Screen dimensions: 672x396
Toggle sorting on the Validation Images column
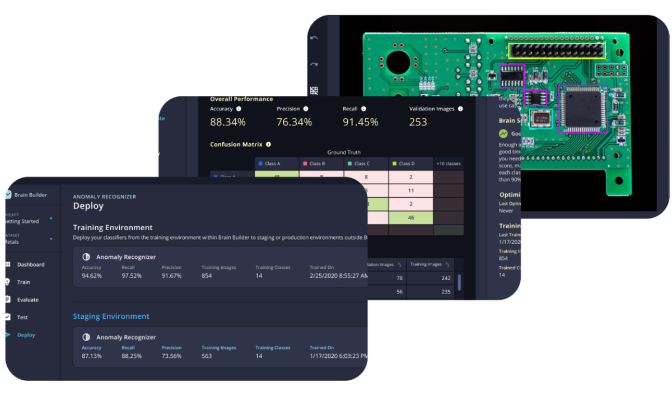(399, 264)
